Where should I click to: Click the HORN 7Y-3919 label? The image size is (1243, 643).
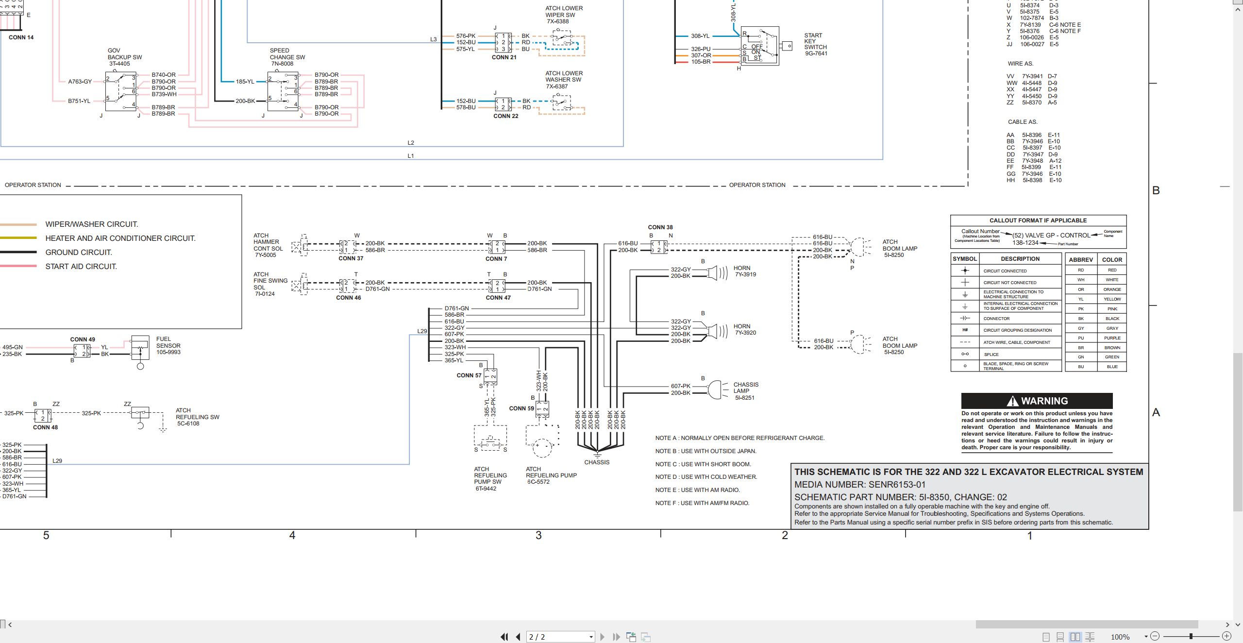coord(745,271)
